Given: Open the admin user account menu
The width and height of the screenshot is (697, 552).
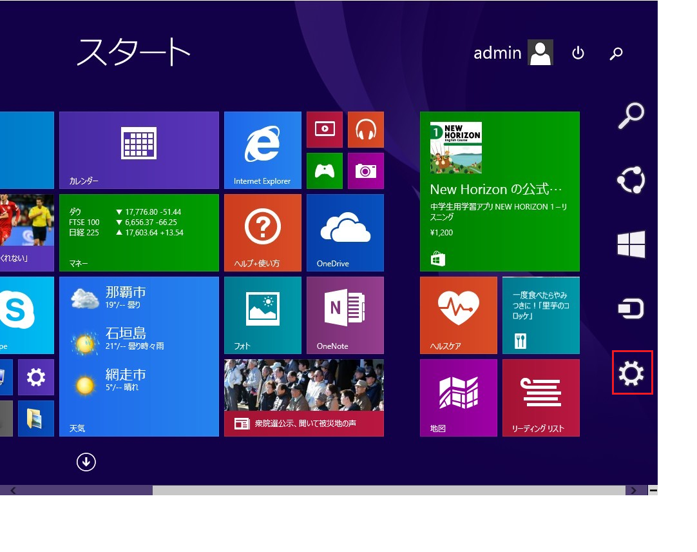Looking at the screenshot, I should (x=513, y=53).
